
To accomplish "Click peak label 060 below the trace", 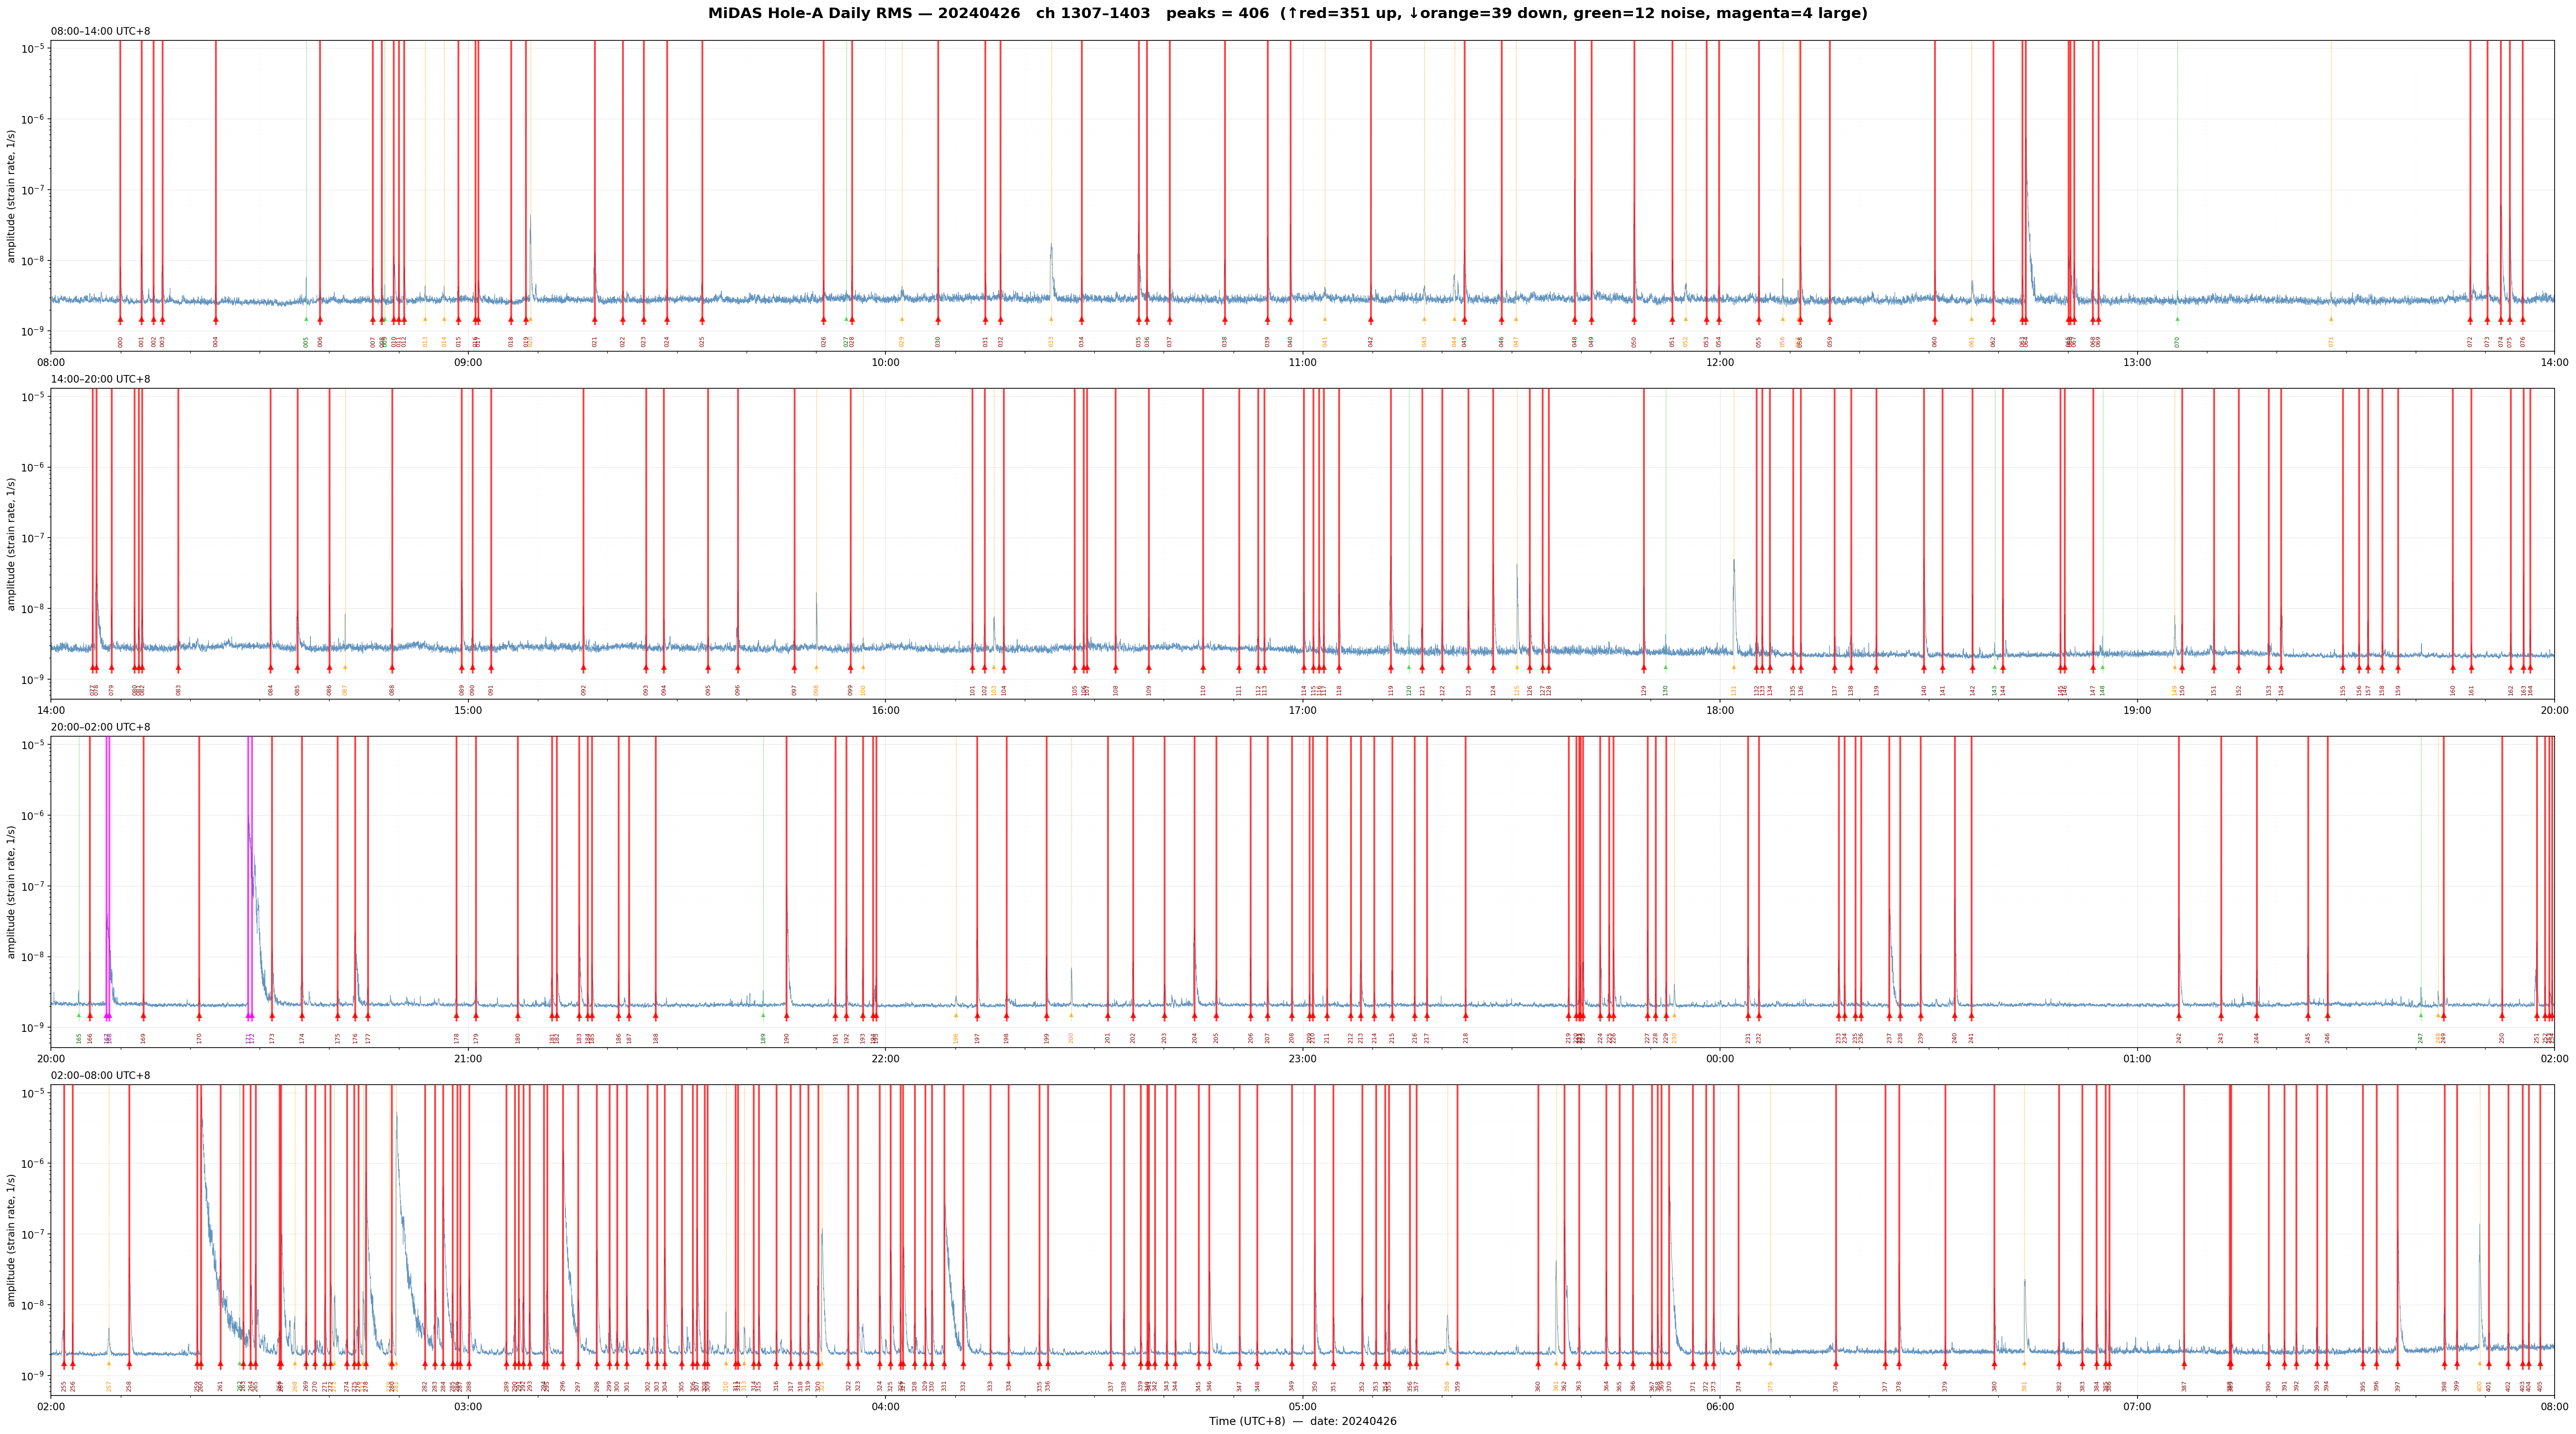I will click(x=1934, y=341).
